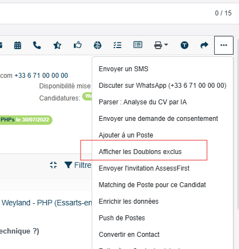Screen dimensions: 239x249
Task: Click the circled T icon
Action: click(184, 45)
